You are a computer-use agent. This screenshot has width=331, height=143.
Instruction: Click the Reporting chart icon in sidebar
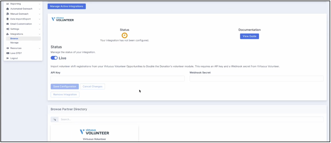(8, 4)
